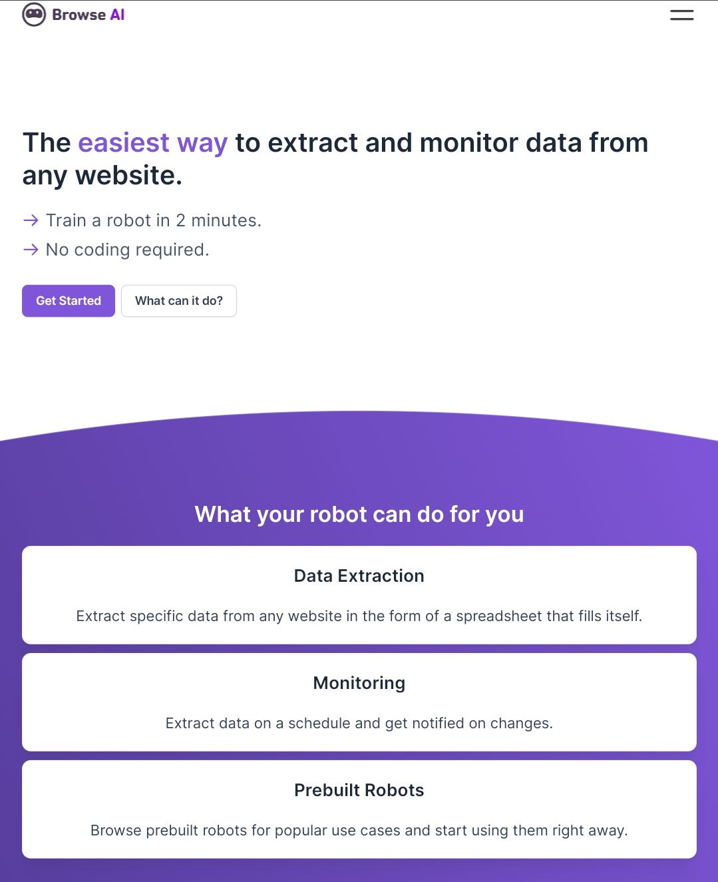Open 'What can it do?' section
This screenshot has width=718, height=882.
coord(178,300)
